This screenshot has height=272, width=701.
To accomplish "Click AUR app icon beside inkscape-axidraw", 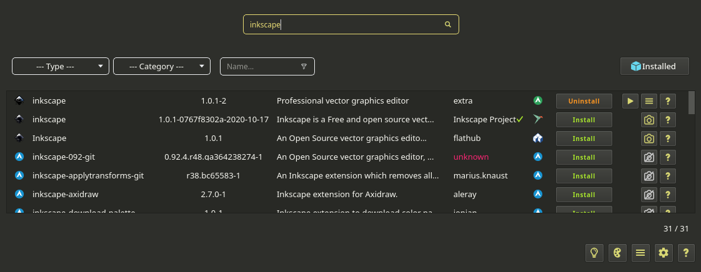I will [19, 194].
